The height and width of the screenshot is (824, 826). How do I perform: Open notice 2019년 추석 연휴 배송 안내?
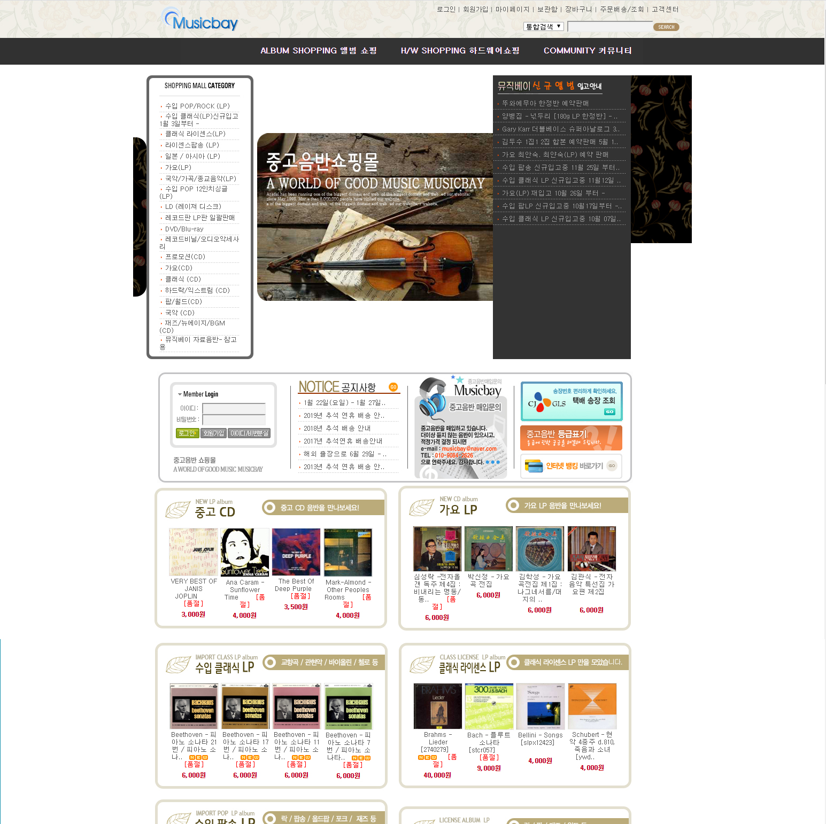click(x=344, y=415)
